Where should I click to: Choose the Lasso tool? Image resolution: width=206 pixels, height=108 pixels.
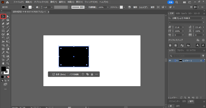pos(8,20)
